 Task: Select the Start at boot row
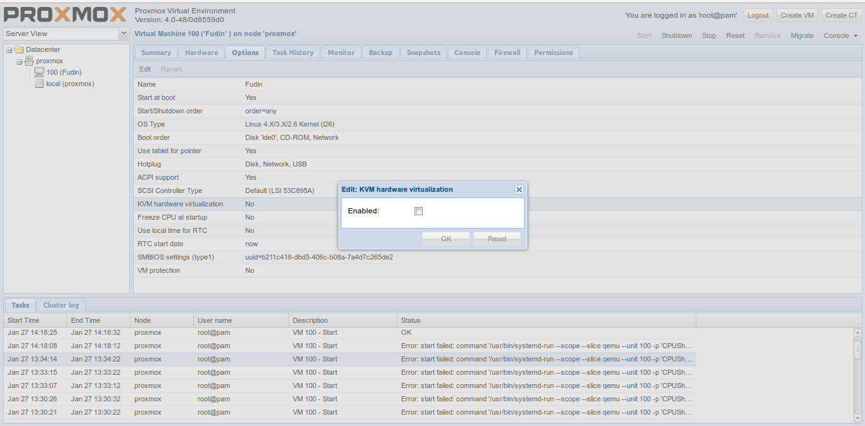(x=498, y=97)
